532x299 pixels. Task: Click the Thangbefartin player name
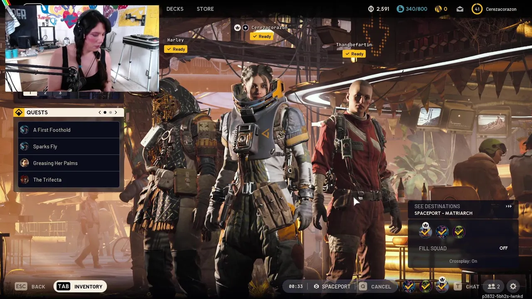coord(354,44)
